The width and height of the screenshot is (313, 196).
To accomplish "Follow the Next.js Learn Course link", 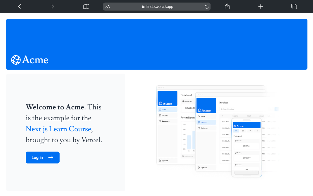I will pyautogui.click(x=58, y=129).
